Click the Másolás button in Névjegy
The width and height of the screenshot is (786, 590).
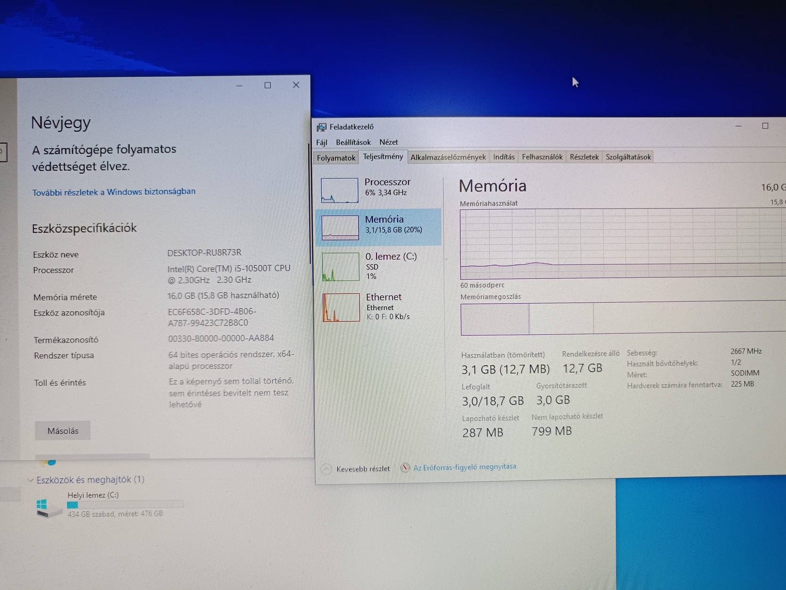click(x=63, y=431)
